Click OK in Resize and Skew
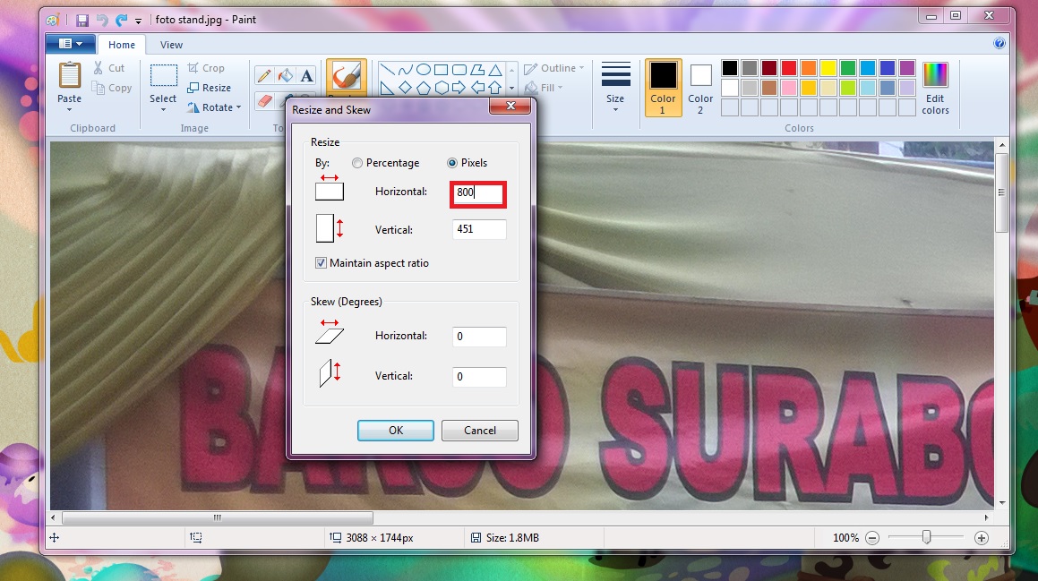 click(x=396, y=430)
